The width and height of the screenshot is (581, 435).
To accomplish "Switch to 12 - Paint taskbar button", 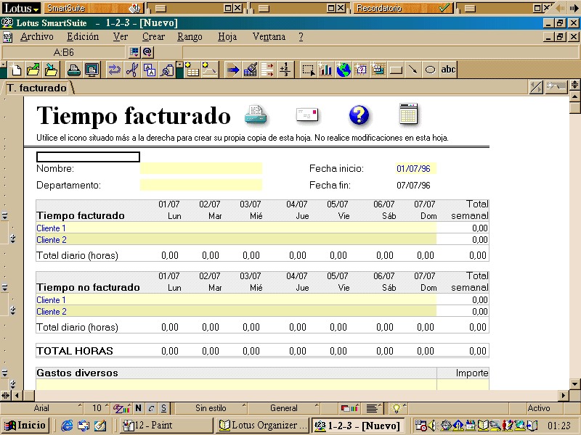I will point(166,426).
